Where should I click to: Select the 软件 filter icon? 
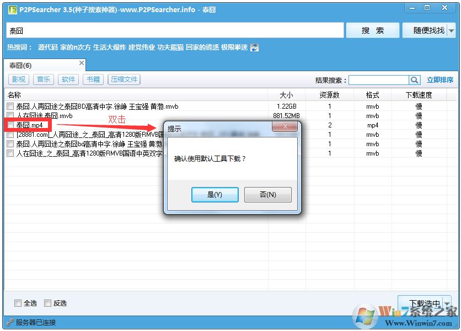68,79
